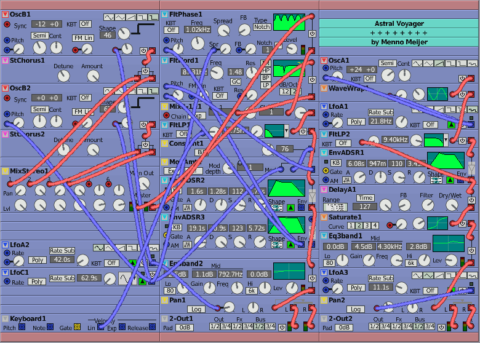480x343 pixels.
Task: Click the FltPhase1 Notch type button
Action: coord(262,27)
